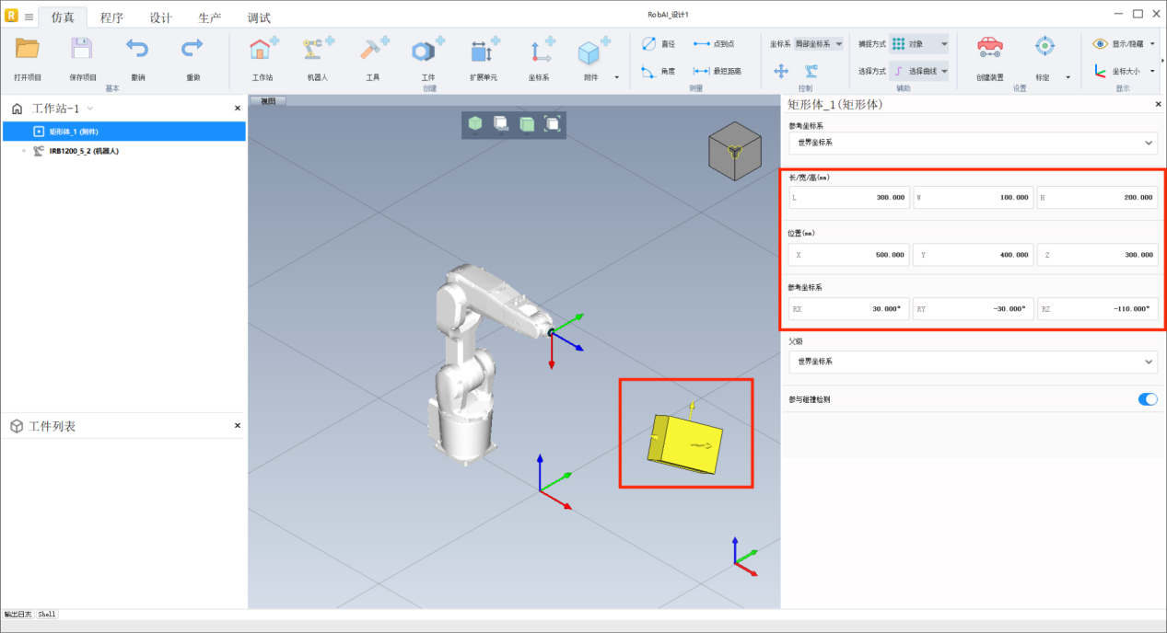This screenshot has width=1167, height=633.
Task: Click the 点到点 measurement button
Action: coord(714,43)
